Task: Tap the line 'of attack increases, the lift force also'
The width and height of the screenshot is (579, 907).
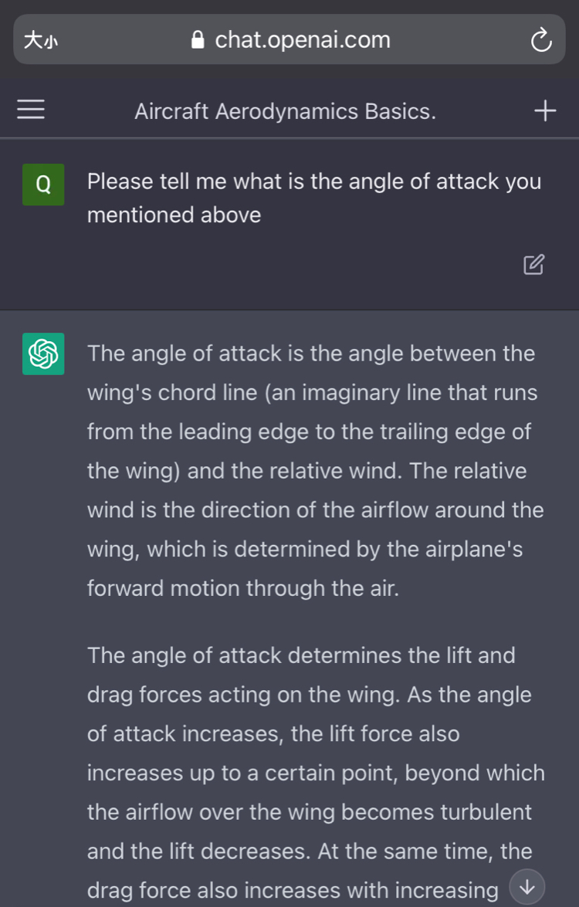Action: [x=273, y=734]
